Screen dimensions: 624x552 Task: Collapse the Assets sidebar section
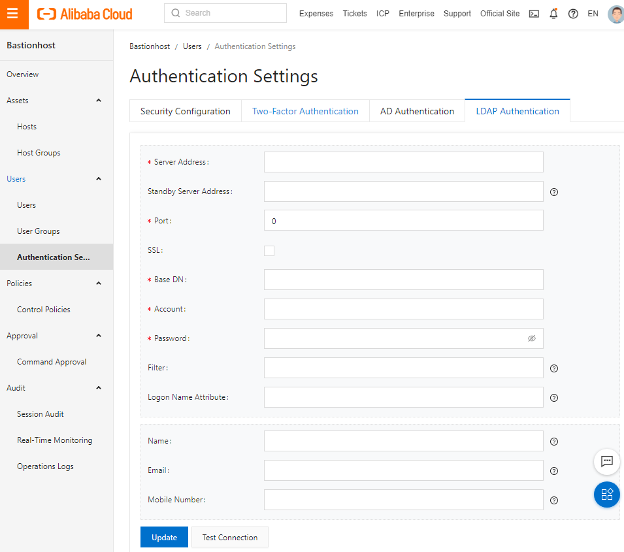(x=99, y=101)
